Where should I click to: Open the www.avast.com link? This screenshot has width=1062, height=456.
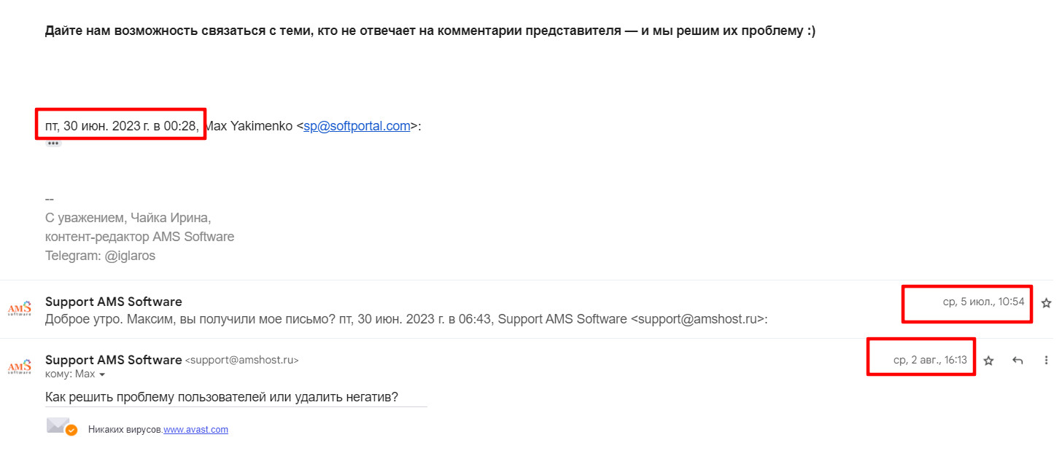[x=195, y=430]
